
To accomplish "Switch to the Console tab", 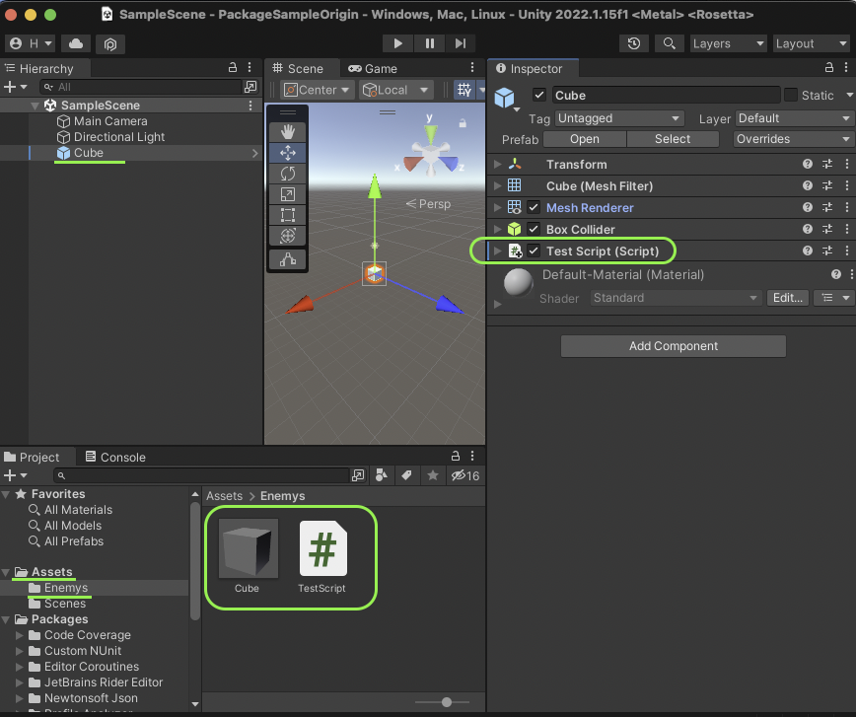I will pos(114,457).
